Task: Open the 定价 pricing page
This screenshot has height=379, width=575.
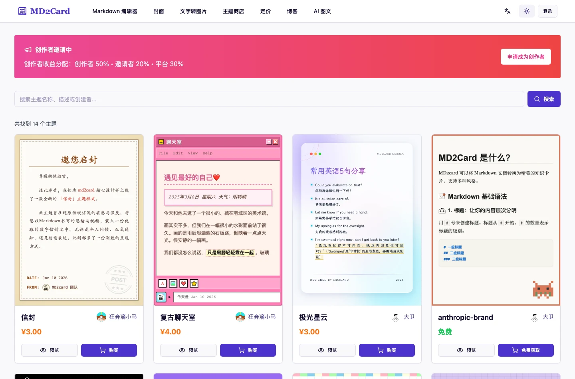Action: click(266, 11)
